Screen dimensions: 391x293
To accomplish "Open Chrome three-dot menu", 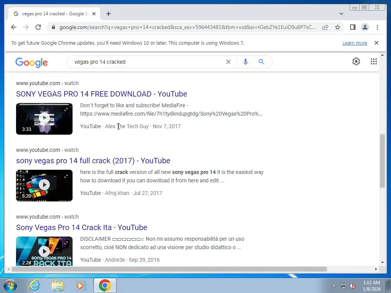I will coord(377,27).
